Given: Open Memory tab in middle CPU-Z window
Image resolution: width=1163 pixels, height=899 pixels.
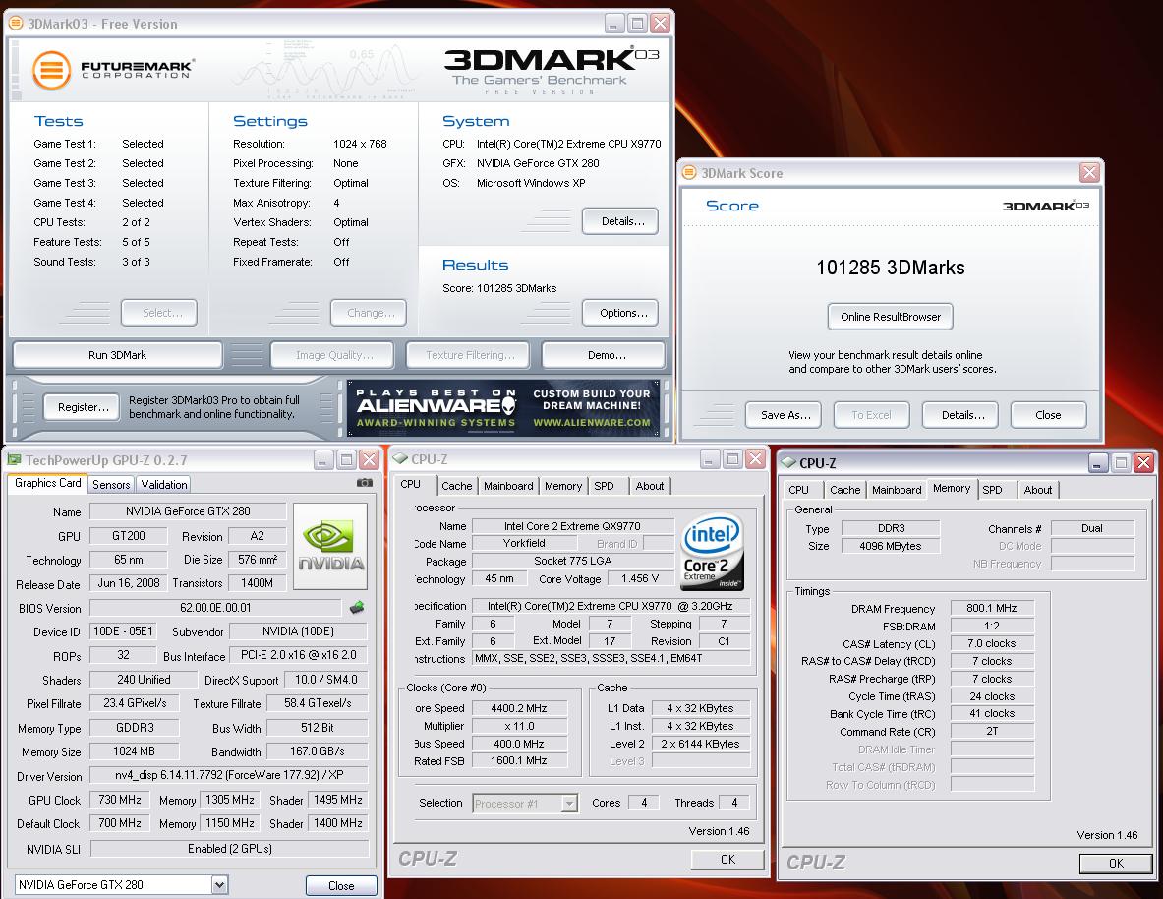Looking at the screenshot, I should tap(563, 486).
